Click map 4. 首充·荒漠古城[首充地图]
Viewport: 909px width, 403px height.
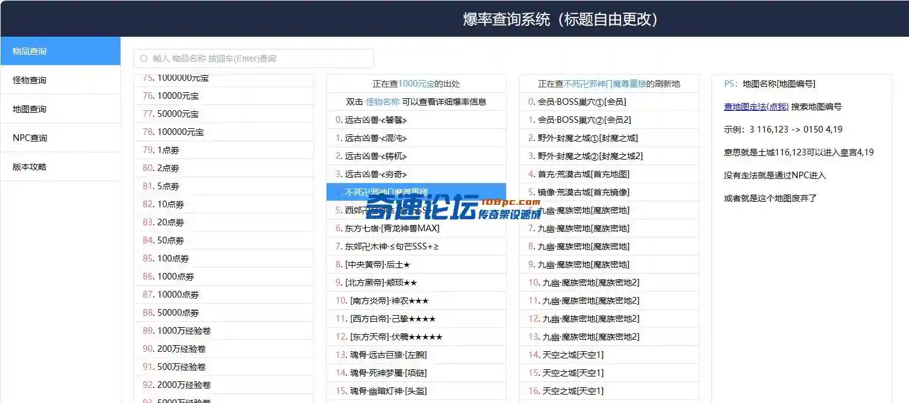pyautogui.click(x=609, y=174)
